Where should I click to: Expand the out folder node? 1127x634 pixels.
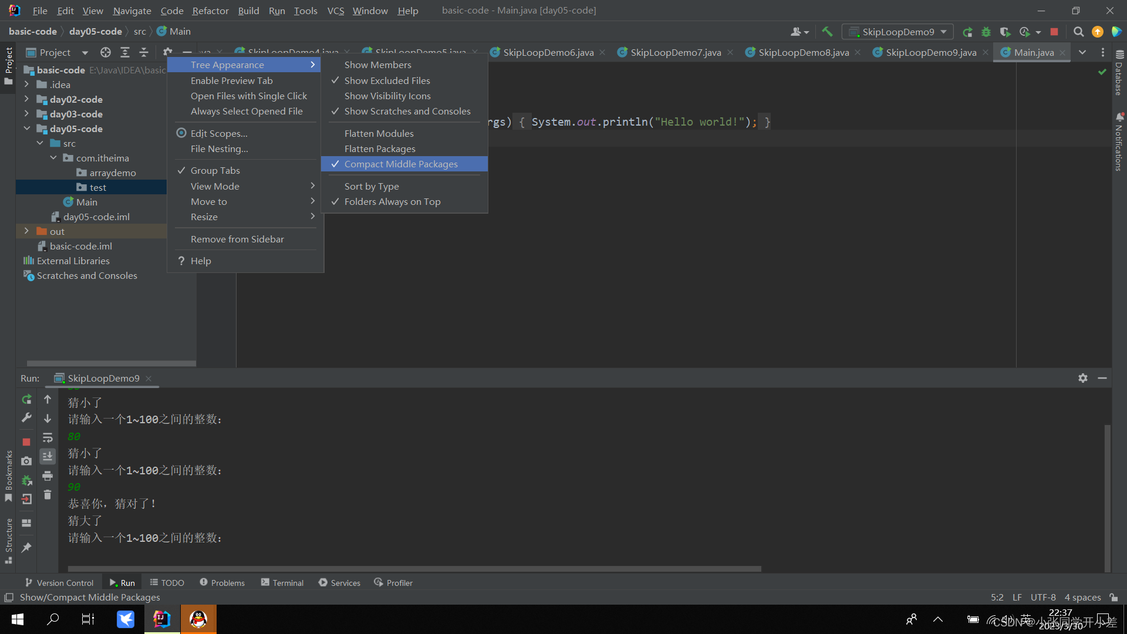click(x=26, y=231)
